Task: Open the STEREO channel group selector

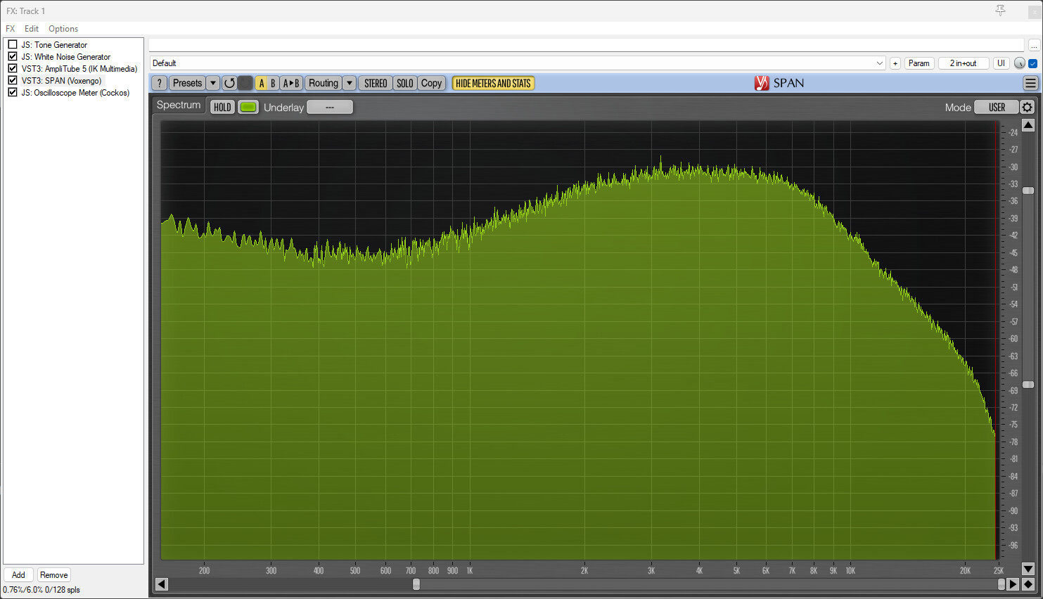Action: click(x=376, y=83)
